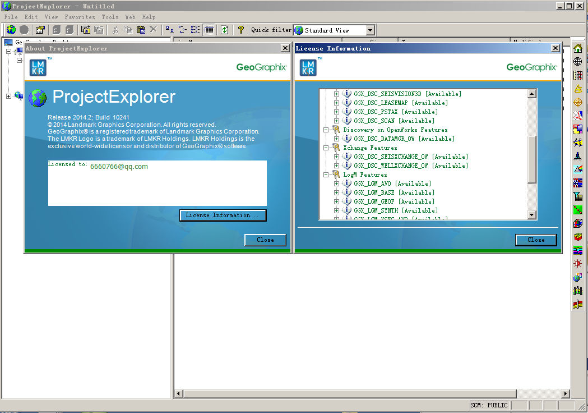588x413 pixels.
Task: Click the Delete X toolbar icon
Action: pos(153,29)
